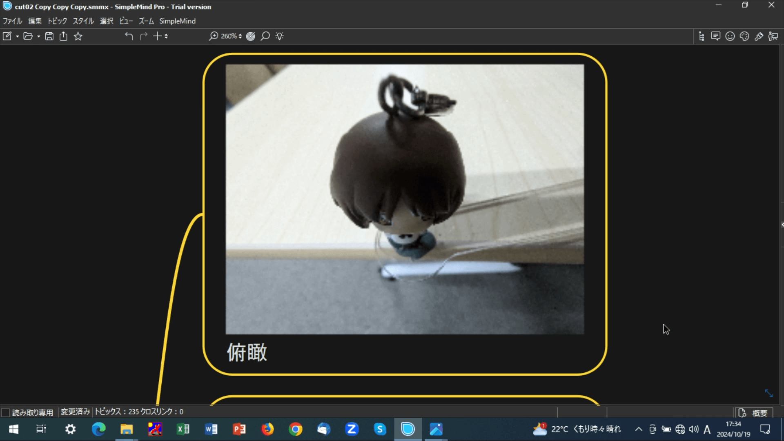This screenshot has height=441, width=784.
Task: Open the SimpleMind menu
Action: pyautogui.click(x=177, y=21)
